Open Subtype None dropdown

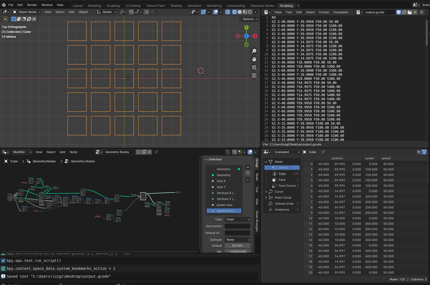(x=238, y=240)
